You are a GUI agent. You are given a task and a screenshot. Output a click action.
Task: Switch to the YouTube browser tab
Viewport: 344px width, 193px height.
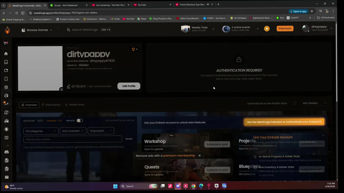pos(152,5)
